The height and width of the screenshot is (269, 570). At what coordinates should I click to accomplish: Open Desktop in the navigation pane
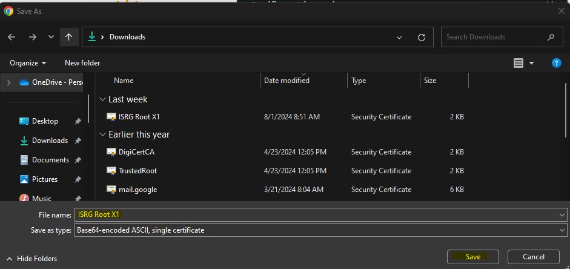[x=45, y=121]
